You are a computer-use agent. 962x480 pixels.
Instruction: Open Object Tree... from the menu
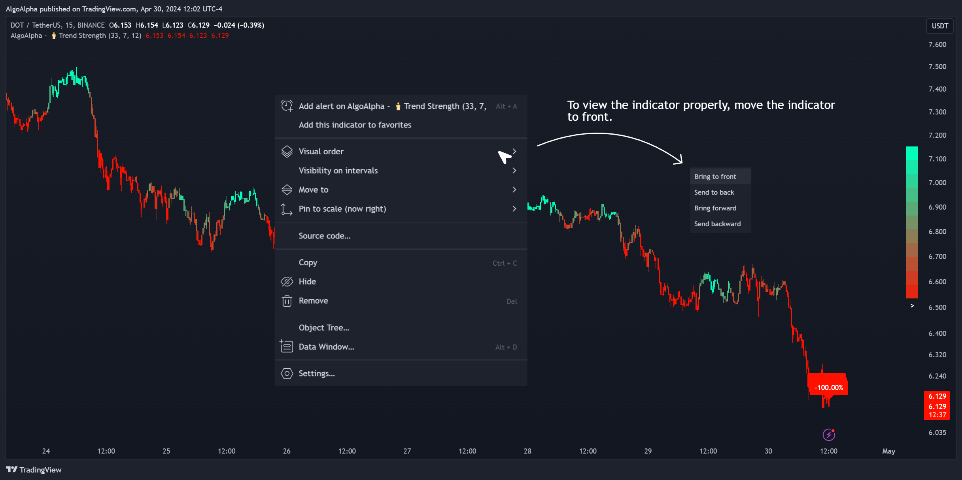point(401,328)
